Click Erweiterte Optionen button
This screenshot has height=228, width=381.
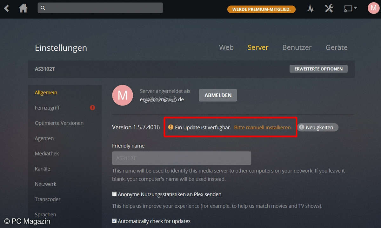(318, 69)
